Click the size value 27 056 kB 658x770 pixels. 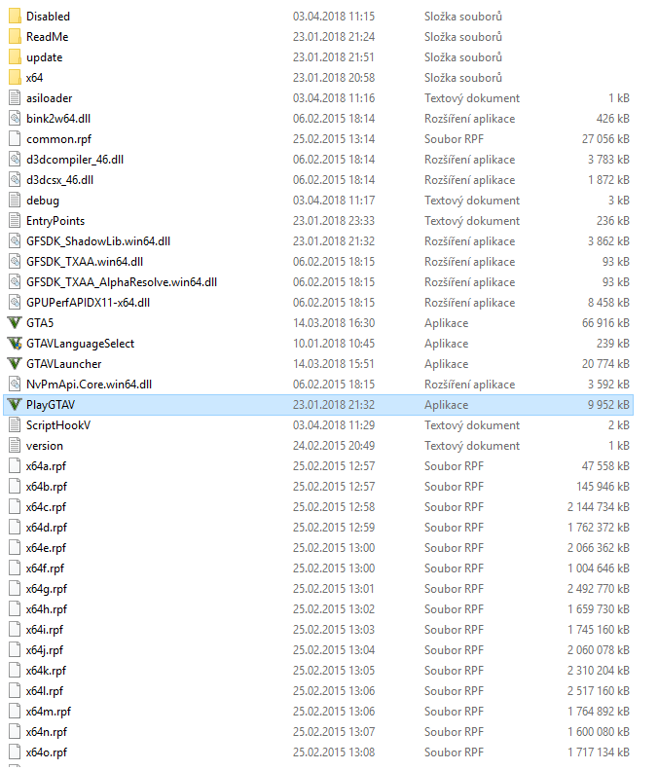pos(605,139)
